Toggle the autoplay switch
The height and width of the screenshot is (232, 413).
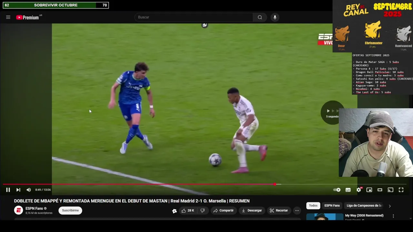(337, 190)
